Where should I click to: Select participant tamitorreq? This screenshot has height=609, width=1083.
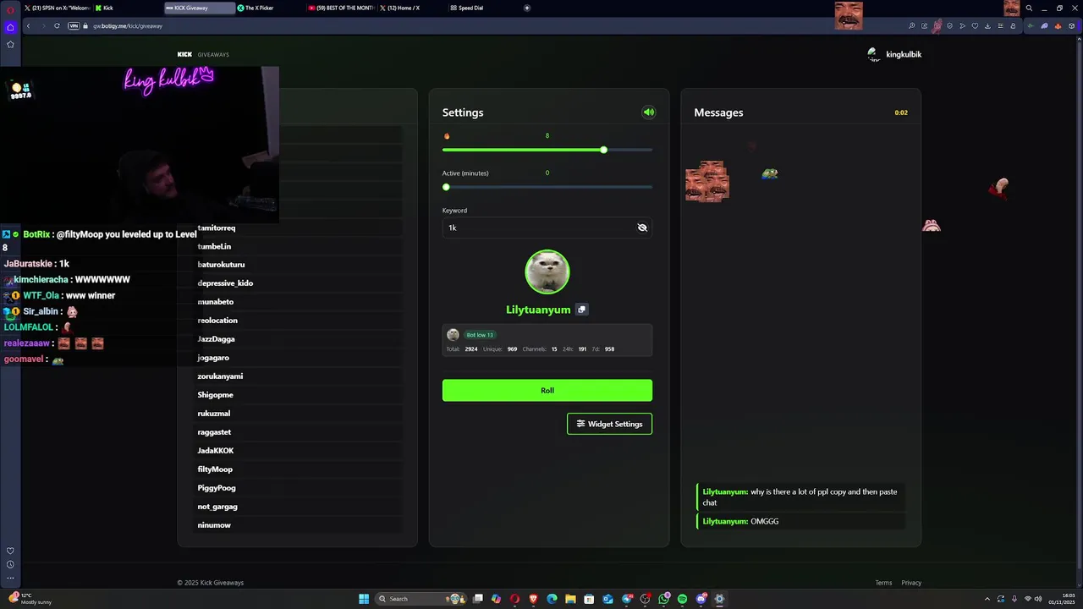point(217,228)
